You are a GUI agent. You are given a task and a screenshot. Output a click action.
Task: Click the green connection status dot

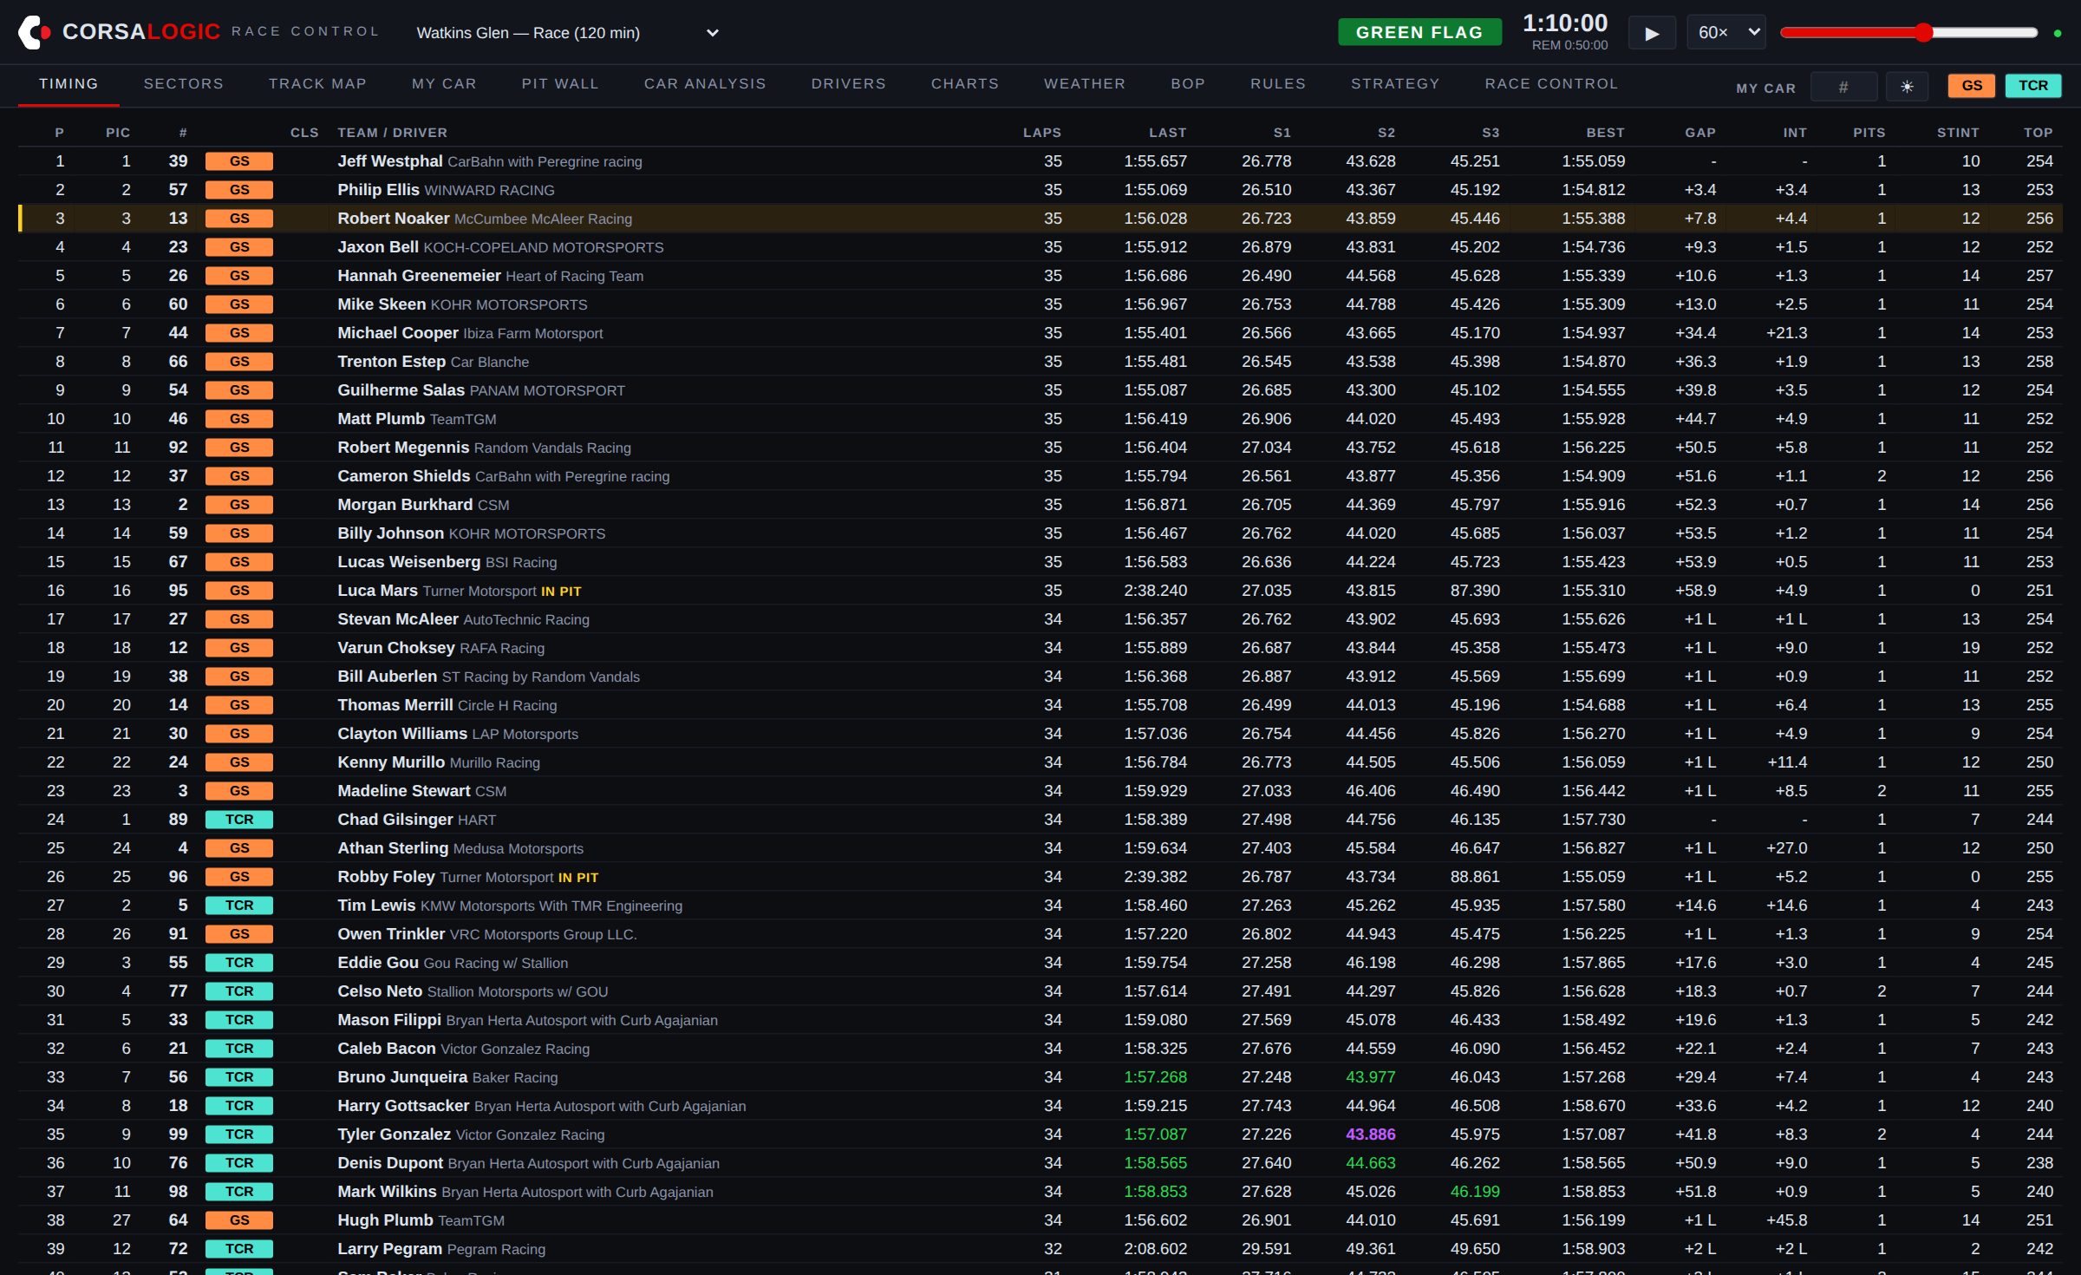(x=2058, y=33)
